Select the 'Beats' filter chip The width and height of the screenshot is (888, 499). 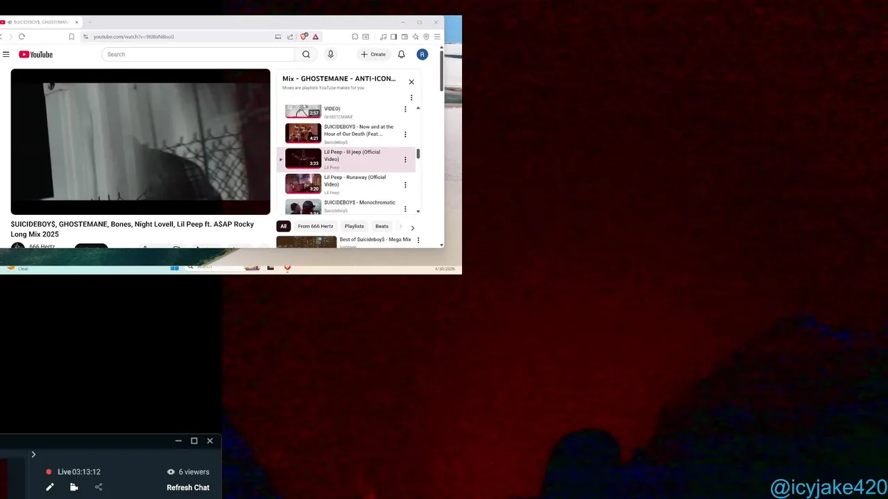click(x=382, y=226)
